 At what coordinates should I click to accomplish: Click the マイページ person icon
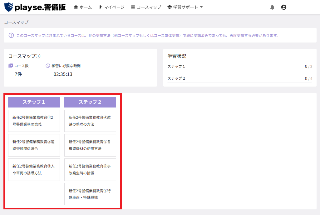(100, 7)
